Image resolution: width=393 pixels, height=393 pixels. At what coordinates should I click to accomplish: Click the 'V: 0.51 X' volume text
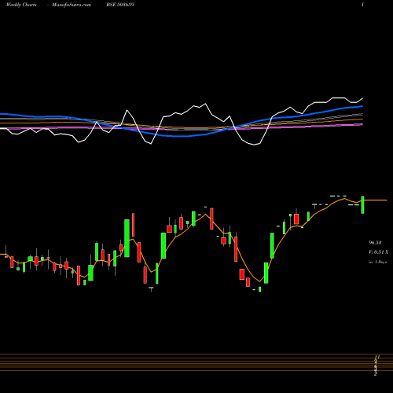pyautogui.click(x=378, y=252)
